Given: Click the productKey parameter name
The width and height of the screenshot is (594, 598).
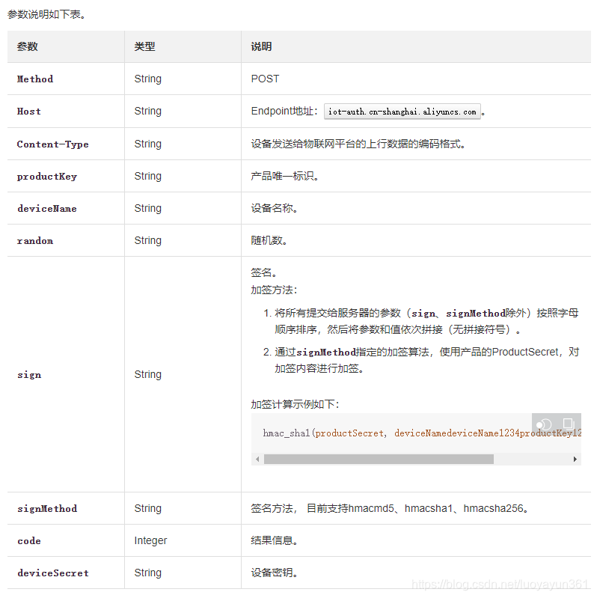Looking at the screenshot, I should point(47,176).
